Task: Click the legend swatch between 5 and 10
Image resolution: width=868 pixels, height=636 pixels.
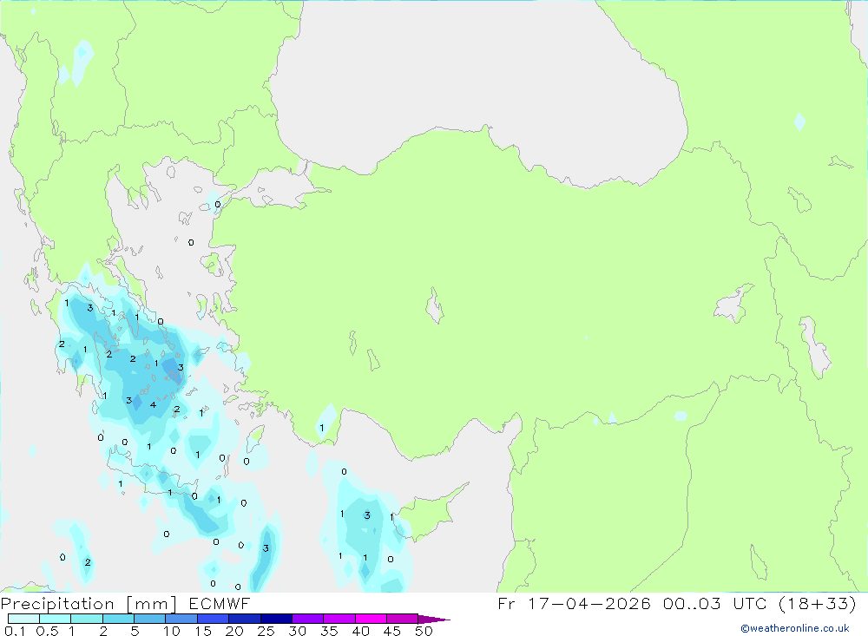Action: pyautogui.click(x=150, y=619)
